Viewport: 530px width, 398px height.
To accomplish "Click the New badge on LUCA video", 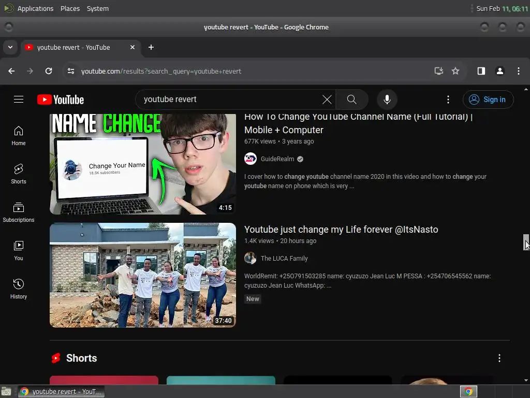I will coord(253,299).
